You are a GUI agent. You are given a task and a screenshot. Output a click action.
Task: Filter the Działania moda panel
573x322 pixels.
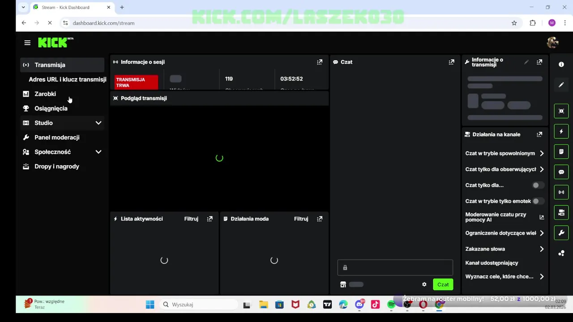click(x=301, y=219)
